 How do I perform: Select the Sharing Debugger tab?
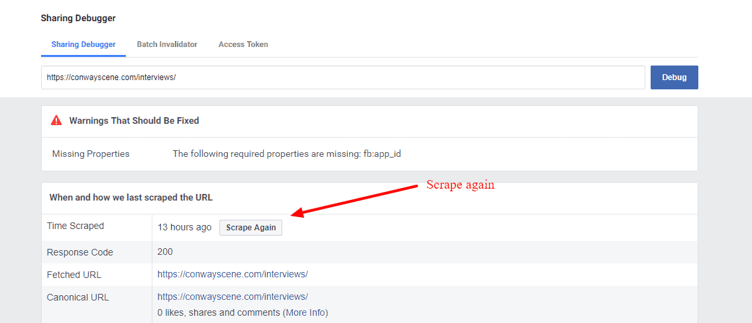[83, 44]
